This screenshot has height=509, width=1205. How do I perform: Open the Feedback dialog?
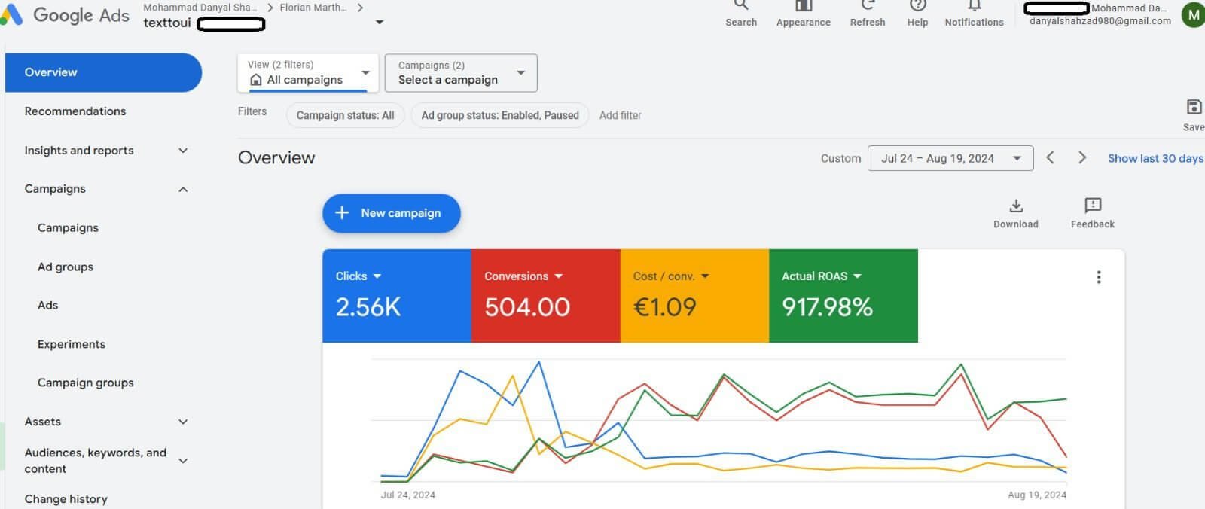tap(1093, 213)
